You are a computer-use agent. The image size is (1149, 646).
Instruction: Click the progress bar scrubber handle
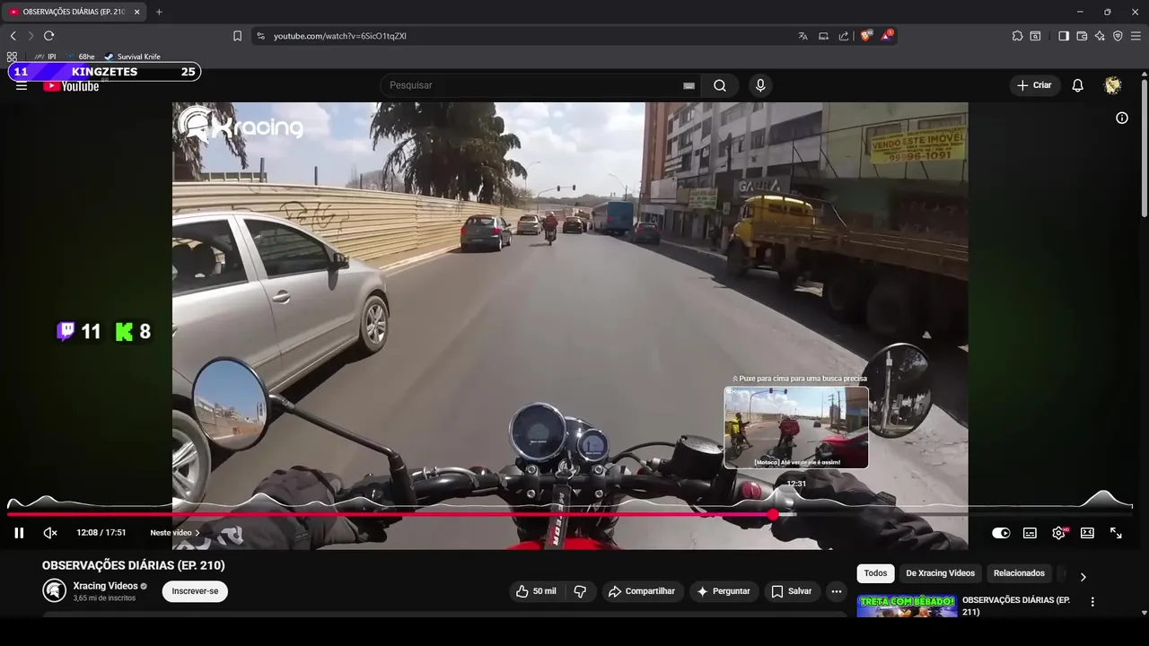click(773, 514)
